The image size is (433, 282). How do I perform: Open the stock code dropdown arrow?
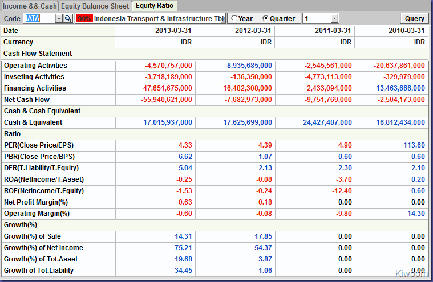tap(59, 18)
